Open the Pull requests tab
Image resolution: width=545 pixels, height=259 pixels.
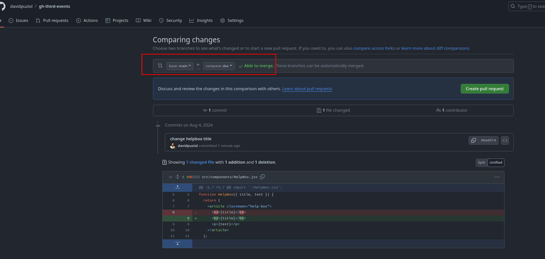coord(52,20)
